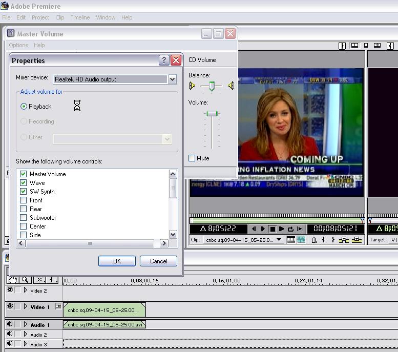Expand the Video 1 track
Viewport: 398px width, 352px height.
click(26, 306)
